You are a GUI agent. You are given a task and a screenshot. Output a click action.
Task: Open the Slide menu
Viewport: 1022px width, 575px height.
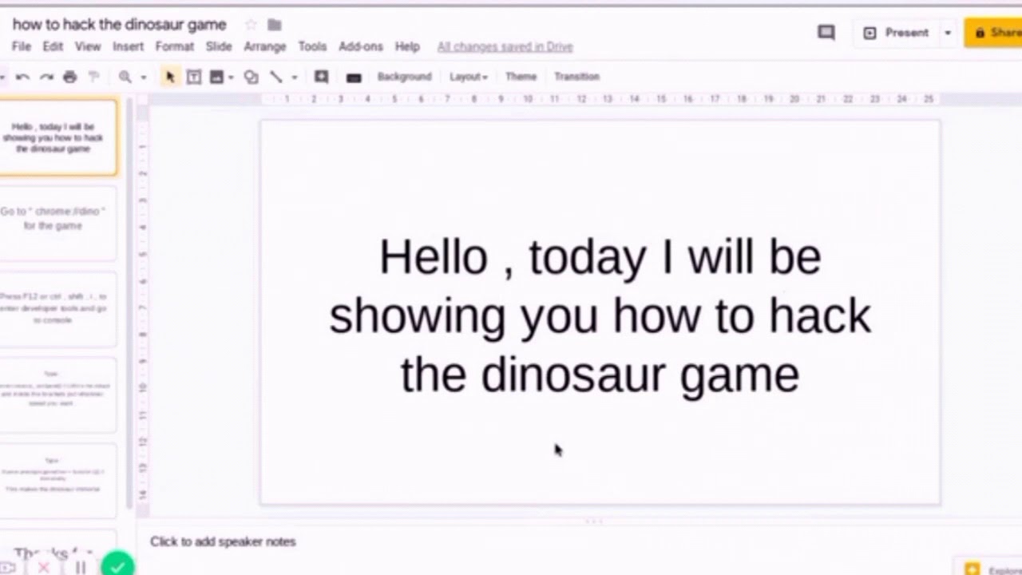coord(219,46)
